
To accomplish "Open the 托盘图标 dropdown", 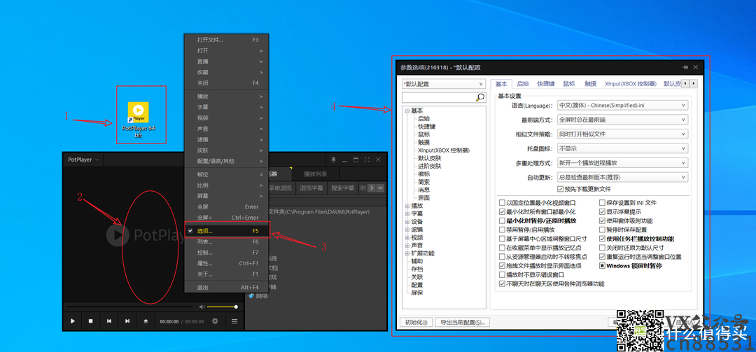I will 622,148.
